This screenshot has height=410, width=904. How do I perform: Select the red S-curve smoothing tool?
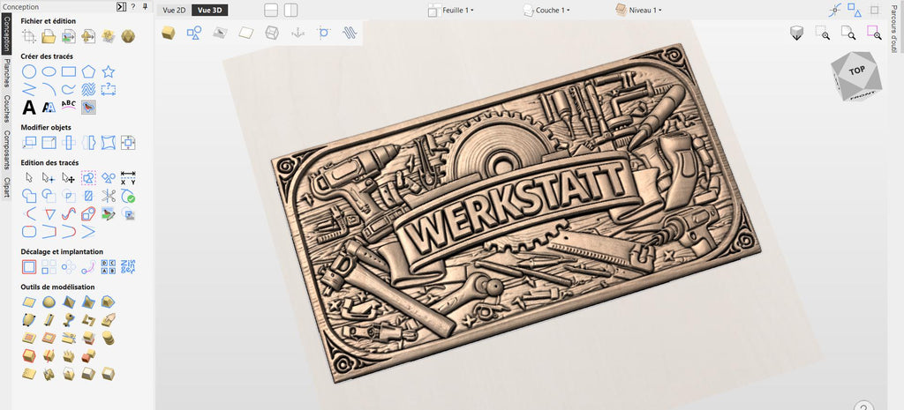(69, 213)
